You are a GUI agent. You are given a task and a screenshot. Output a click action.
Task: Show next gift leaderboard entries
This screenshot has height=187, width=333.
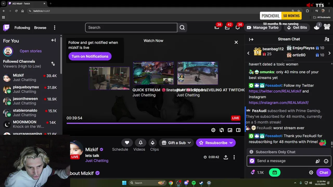tap(329, 53)
